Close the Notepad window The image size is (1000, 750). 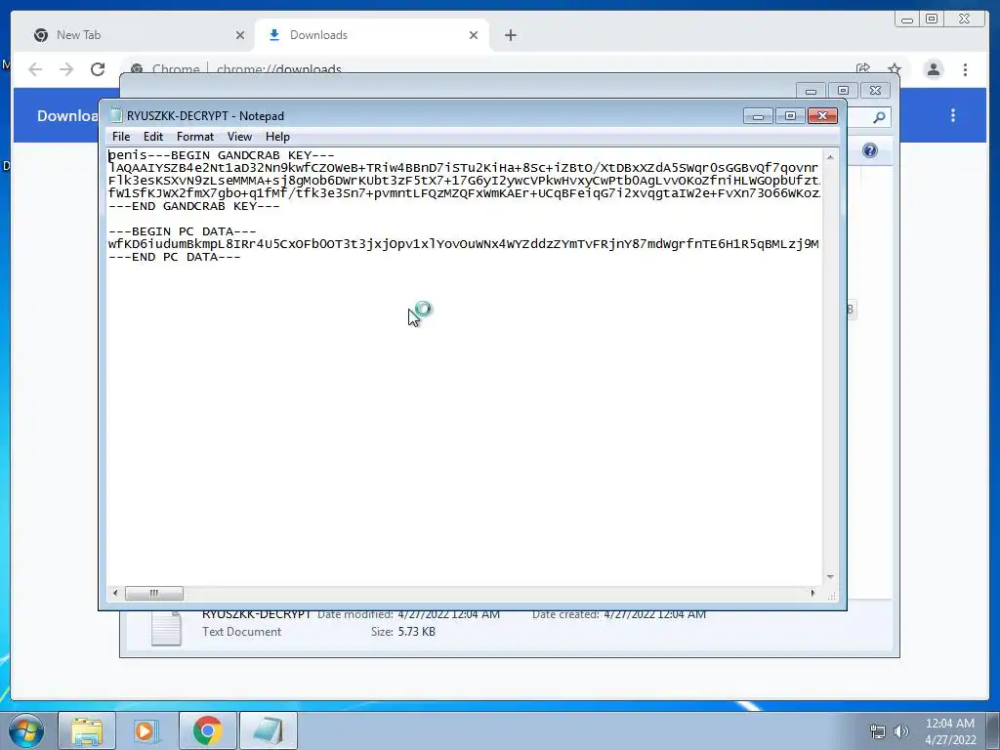pos(822,116)
